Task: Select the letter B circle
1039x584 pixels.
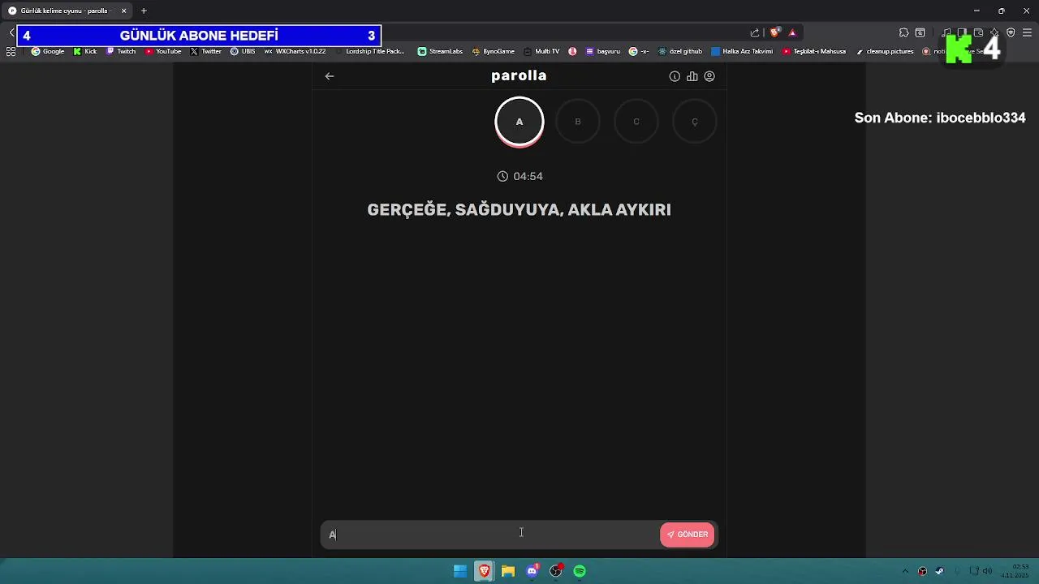Action: pyautogui.click(x=578, y=122)
